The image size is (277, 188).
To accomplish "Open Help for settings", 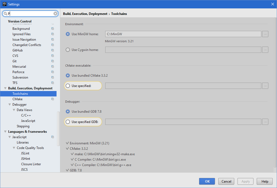I will coord(265,181).
